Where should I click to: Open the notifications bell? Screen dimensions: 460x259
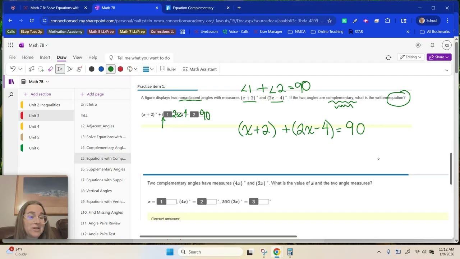432,45
